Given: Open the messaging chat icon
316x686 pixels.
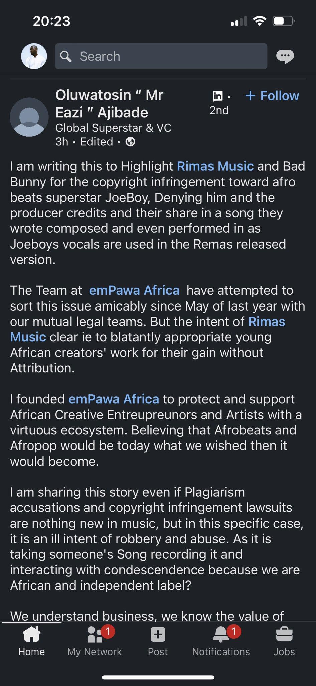Looking at the screenshot, I should (x=285, y=56).
